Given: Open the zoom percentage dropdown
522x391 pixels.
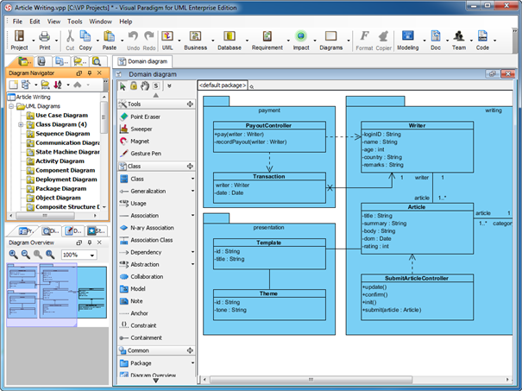Looking at the screenshot, I should pos(91,255).
